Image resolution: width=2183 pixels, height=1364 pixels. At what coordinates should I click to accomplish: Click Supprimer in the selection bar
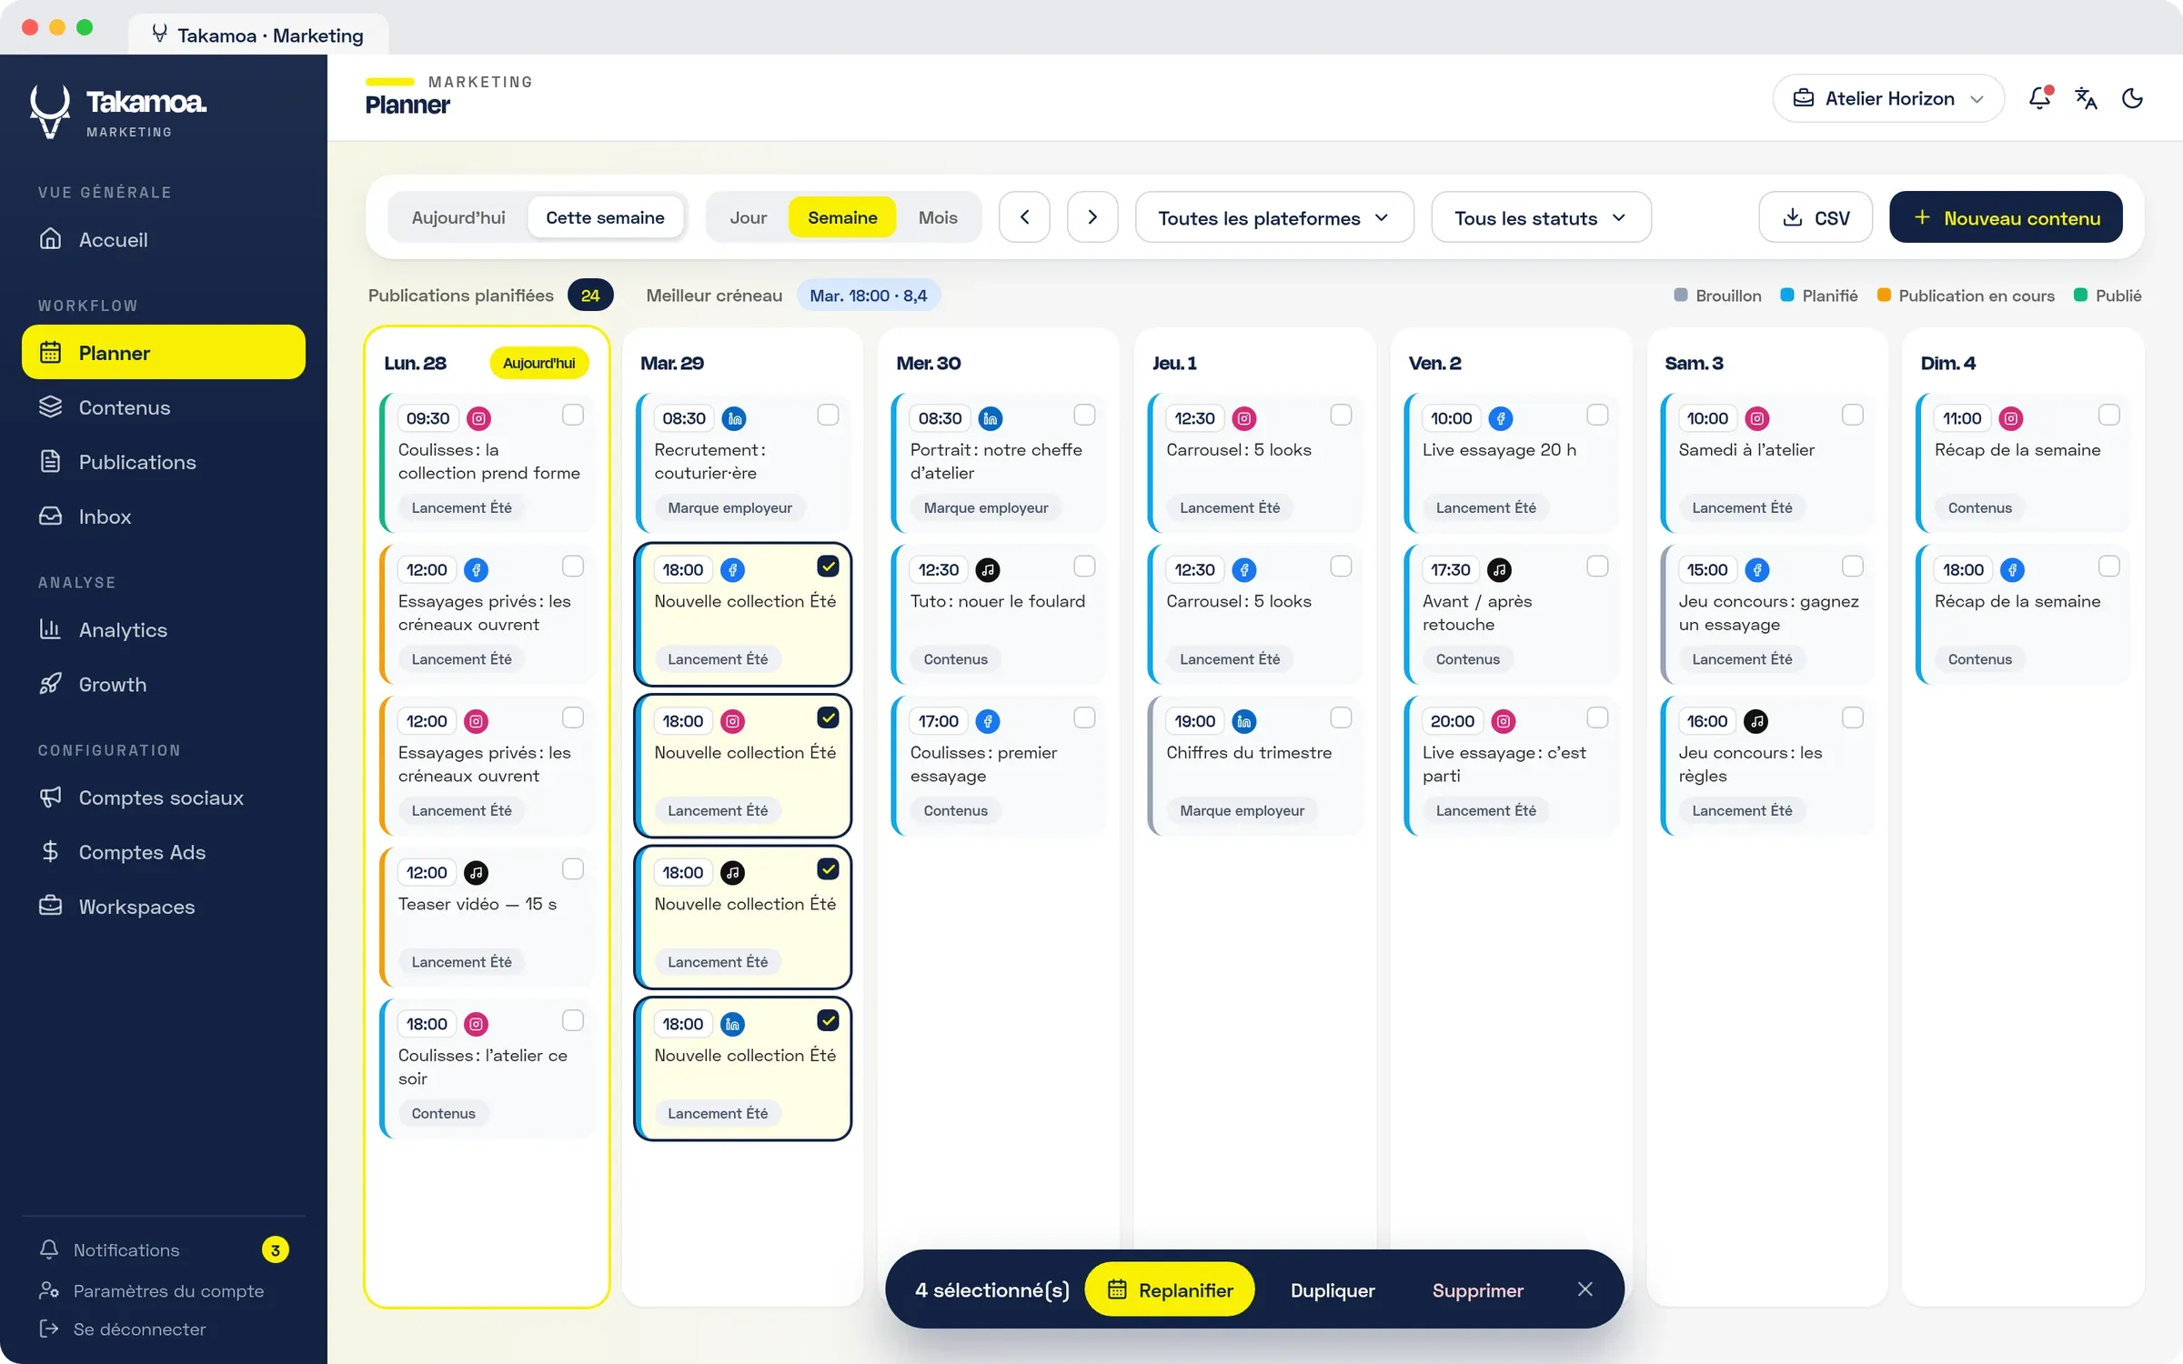[x=1477, y=1289]
